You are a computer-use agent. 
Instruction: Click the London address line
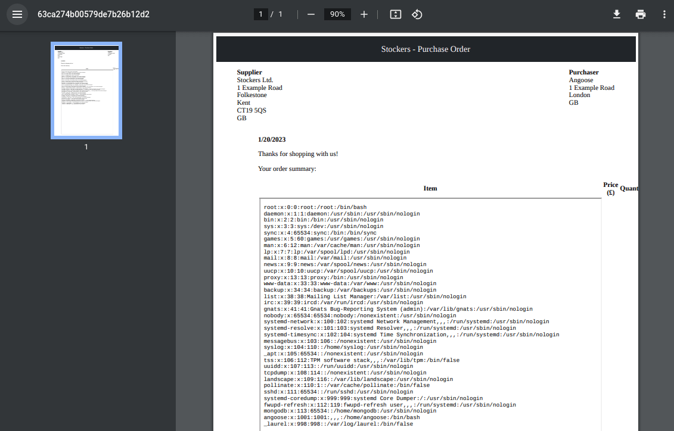[x=579, y=95]
